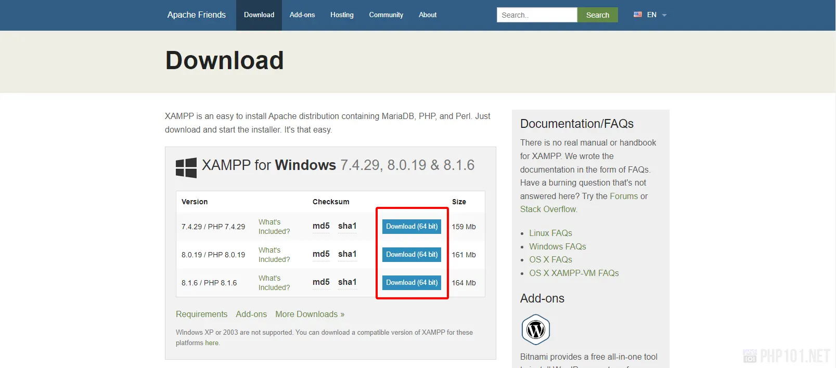Focus the Search input field
Viewport: 836px width, 368px height.
(x=536, y=15)
